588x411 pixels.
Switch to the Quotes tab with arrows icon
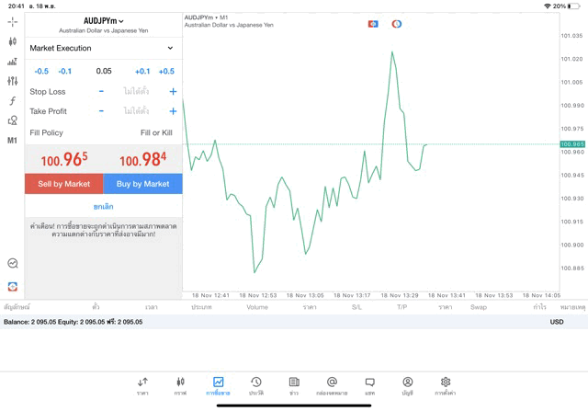[142, 385]
